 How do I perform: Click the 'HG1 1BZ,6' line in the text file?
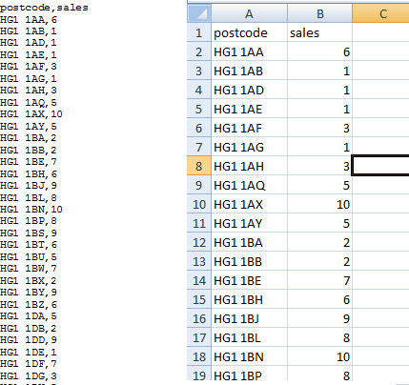pos(29,304)
